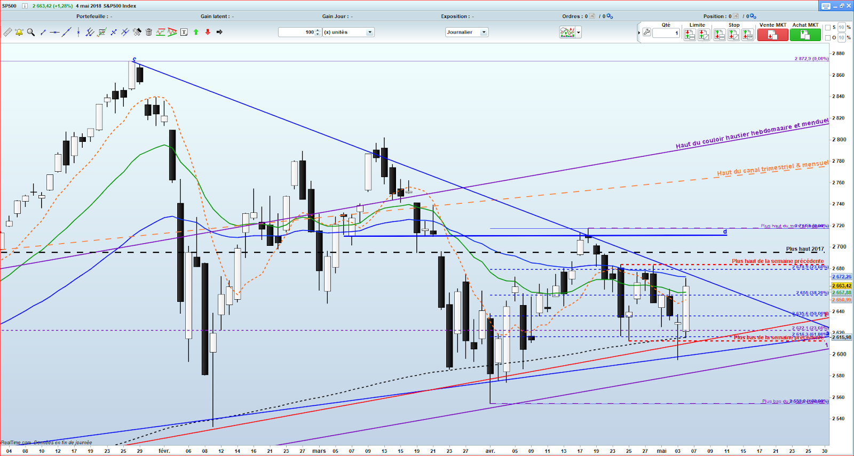Viewport: 854px width, 456px height.
Task: Click 'Plus haut de la semaine précédente' label
Action: coord(778,261)
